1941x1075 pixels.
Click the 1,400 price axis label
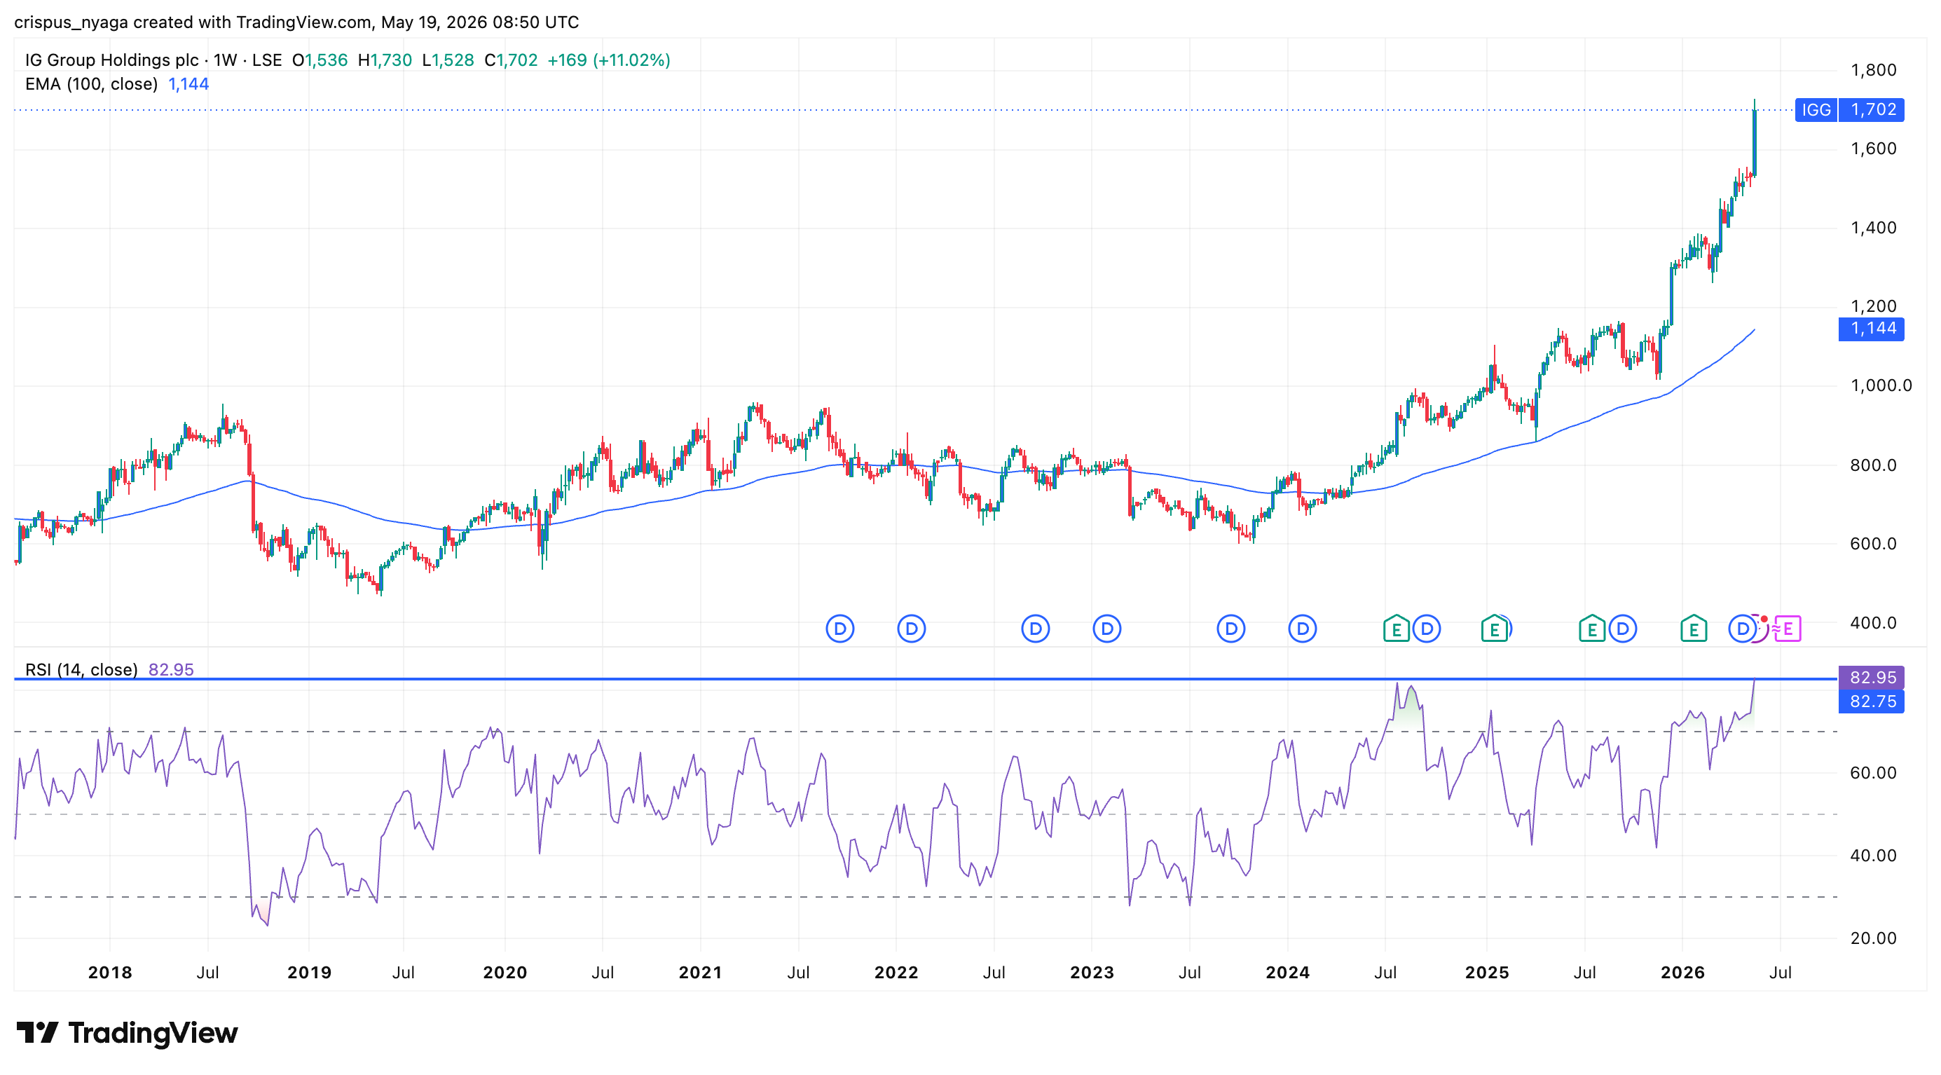1873,228
